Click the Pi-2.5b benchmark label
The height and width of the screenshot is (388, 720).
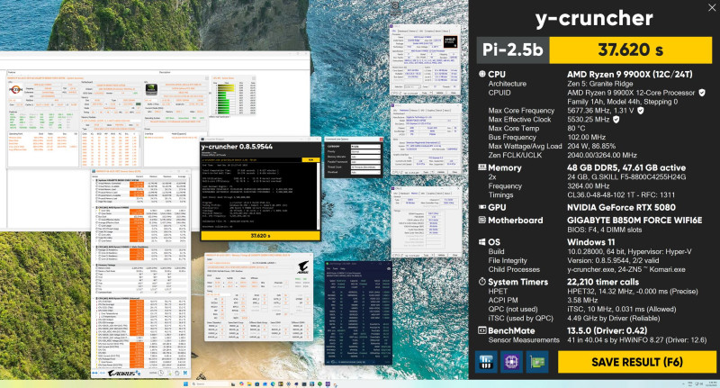coord(513,50)
